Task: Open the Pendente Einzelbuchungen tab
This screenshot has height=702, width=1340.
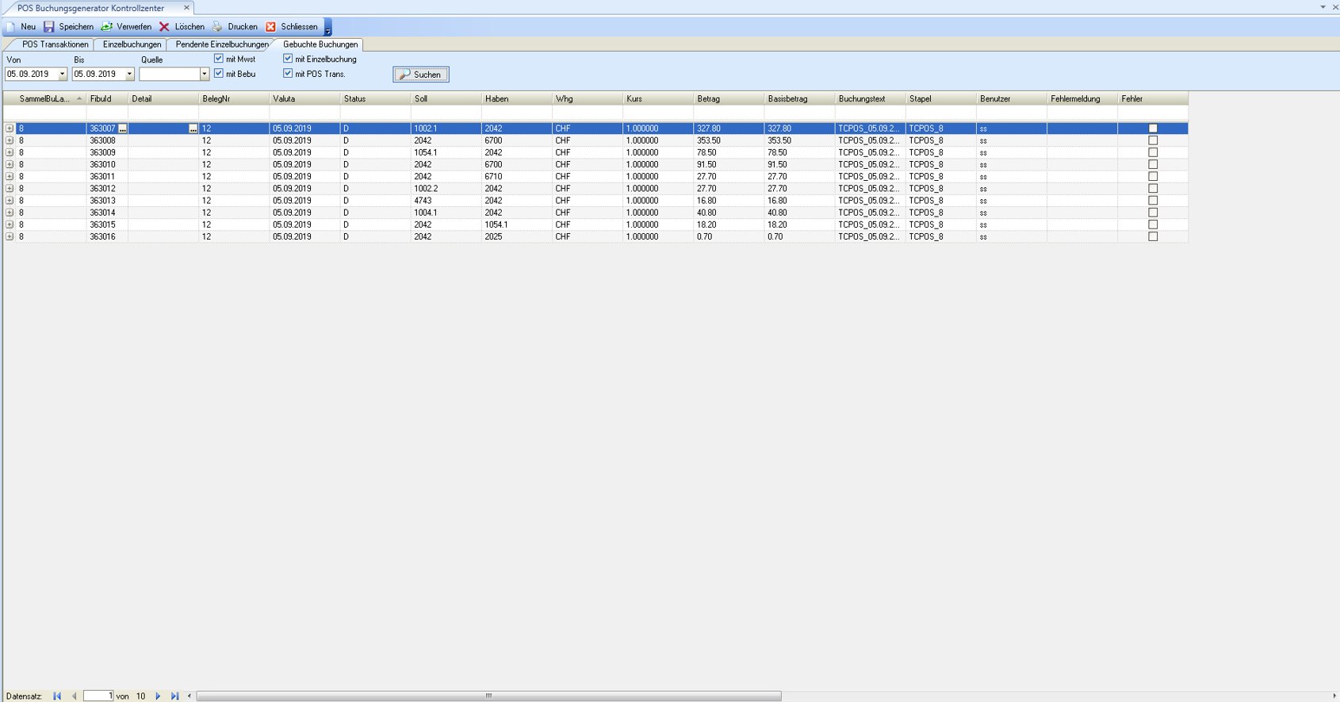Action: (221, 44)
